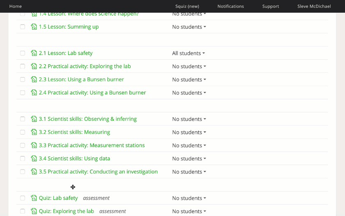Open student dropdown for Quiz: Lab safety
Image resolution: width=345 pixels, height=216 pixels.
click(189, 198)
